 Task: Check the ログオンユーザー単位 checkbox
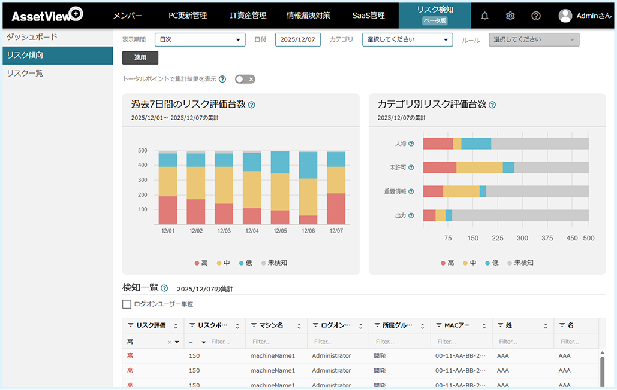click(127, 304)
